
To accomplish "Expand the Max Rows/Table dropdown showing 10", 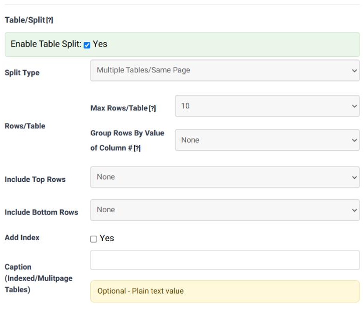I will 267,106.
